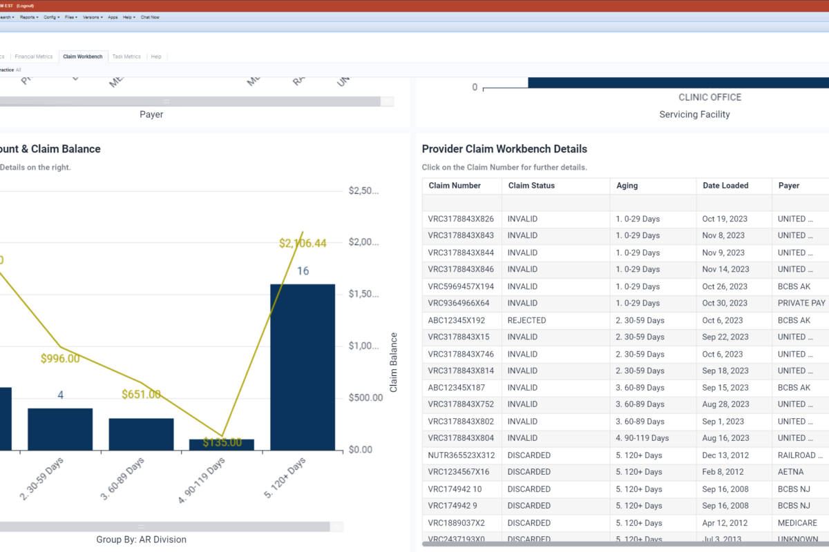Sort by the Claim Status column header
Screen dimensions: 829x552
tap(531, 186)
